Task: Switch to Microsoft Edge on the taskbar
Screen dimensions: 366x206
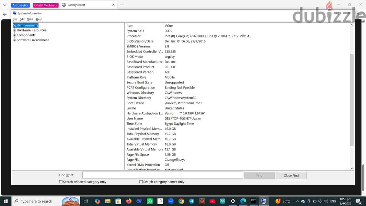Action: 243,201
